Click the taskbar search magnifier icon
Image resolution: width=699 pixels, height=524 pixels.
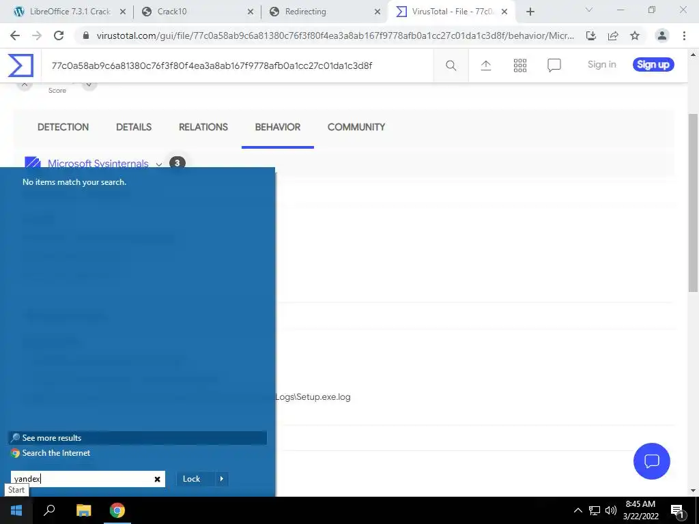point(49,510)
